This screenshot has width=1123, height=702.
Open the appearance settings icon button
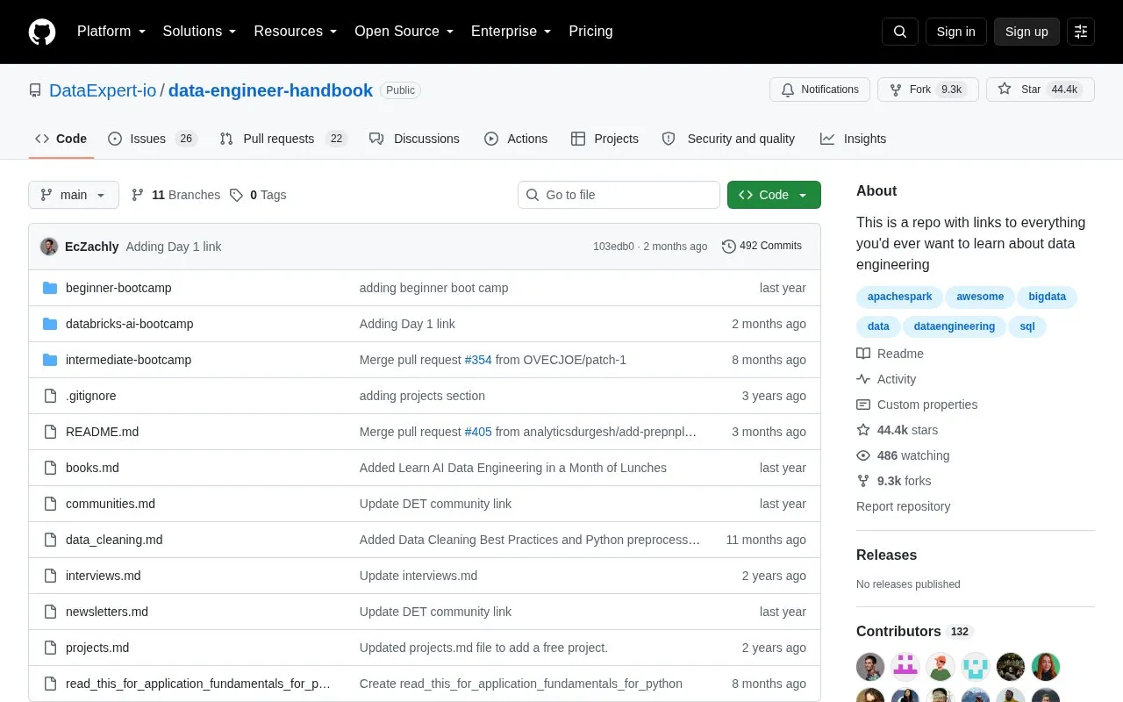[1081, 32]
